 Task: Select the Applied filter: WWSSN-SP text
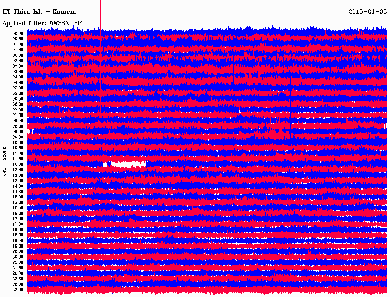click(x=42, y=23)
